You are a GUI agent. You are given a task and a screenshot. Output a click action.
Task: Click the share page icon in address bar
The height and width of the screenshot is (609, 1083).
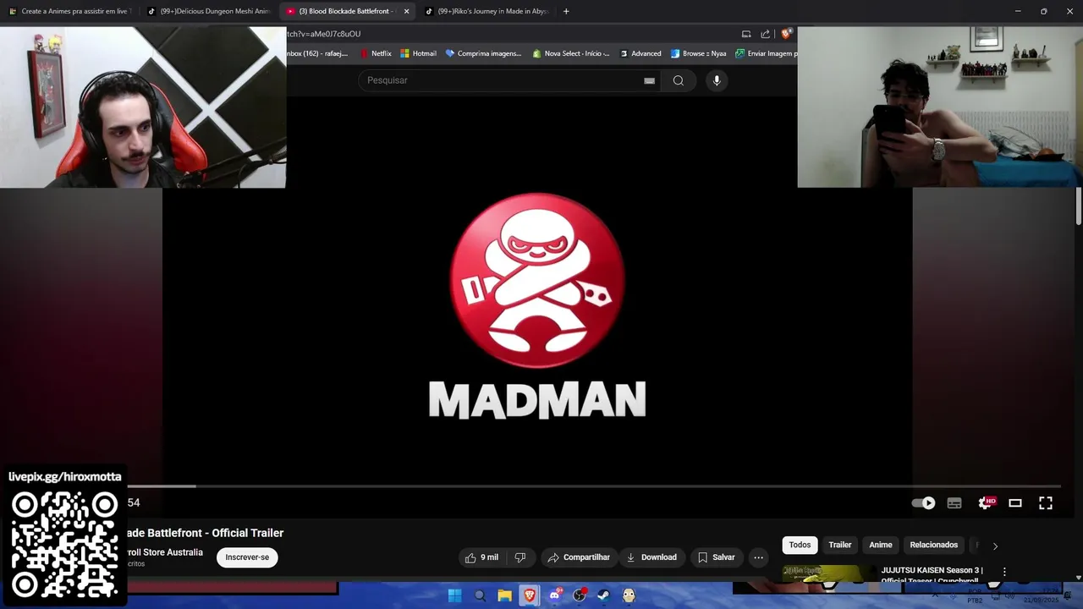click(766, 34)
